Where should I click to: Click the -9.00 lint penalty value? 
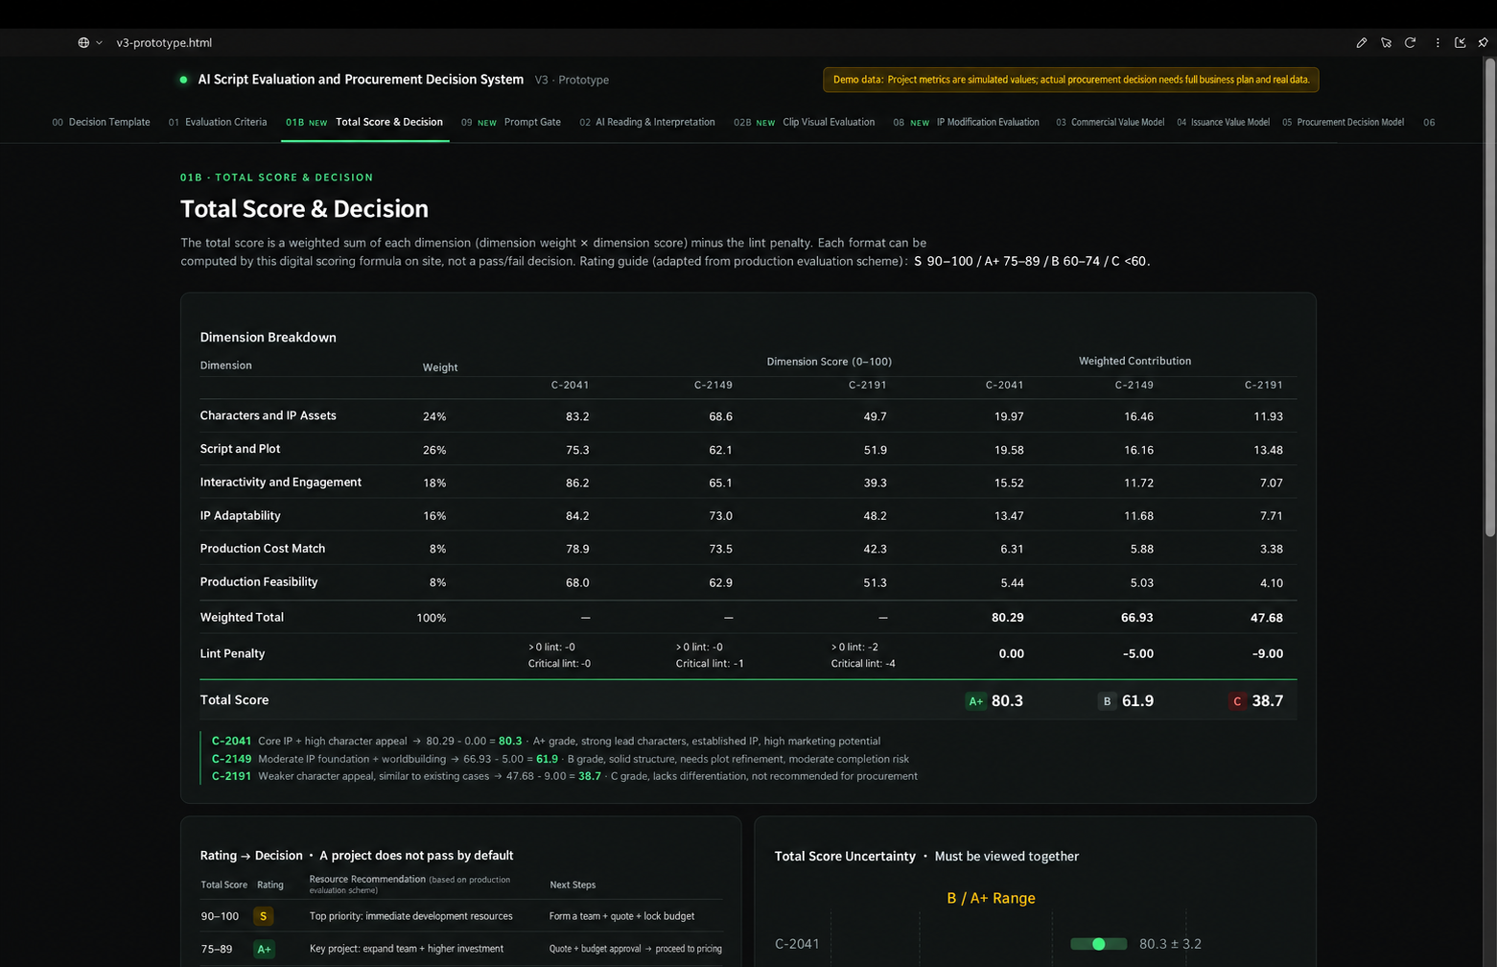[x=1267, y=653]
